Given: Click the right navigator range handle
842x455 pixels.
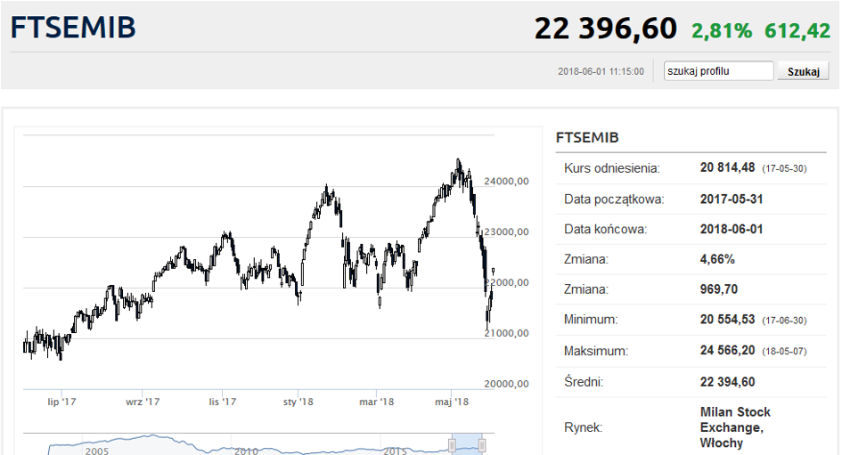Looking at the screenshot, I should pyautogui.click(x=482, y=445).
